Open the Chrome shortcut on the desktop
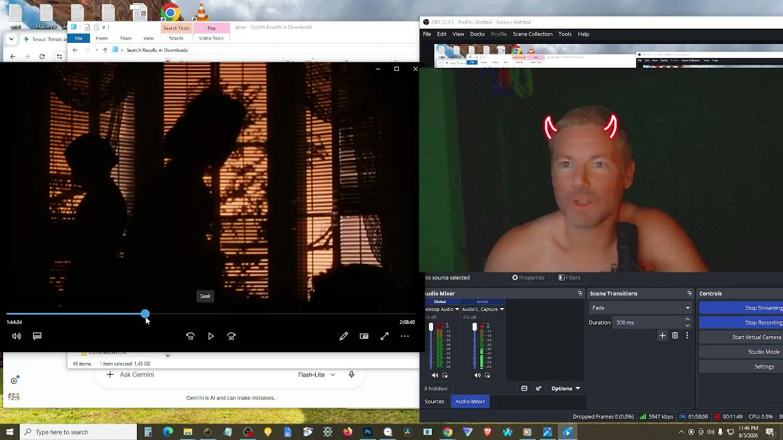The height and width of the screenshot is (440, 783). [171, 13]
